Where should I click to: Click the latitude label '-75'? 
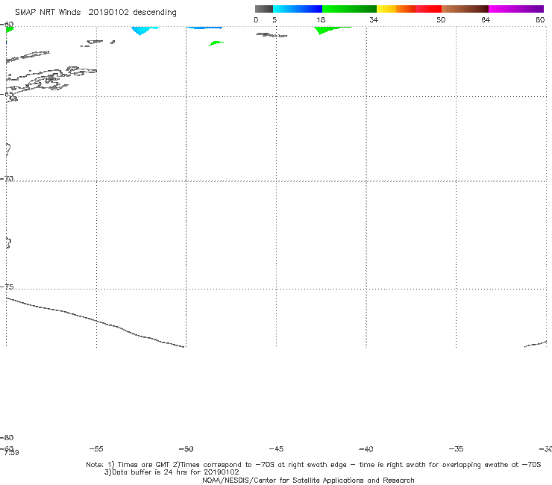click(x=7, y=287)
